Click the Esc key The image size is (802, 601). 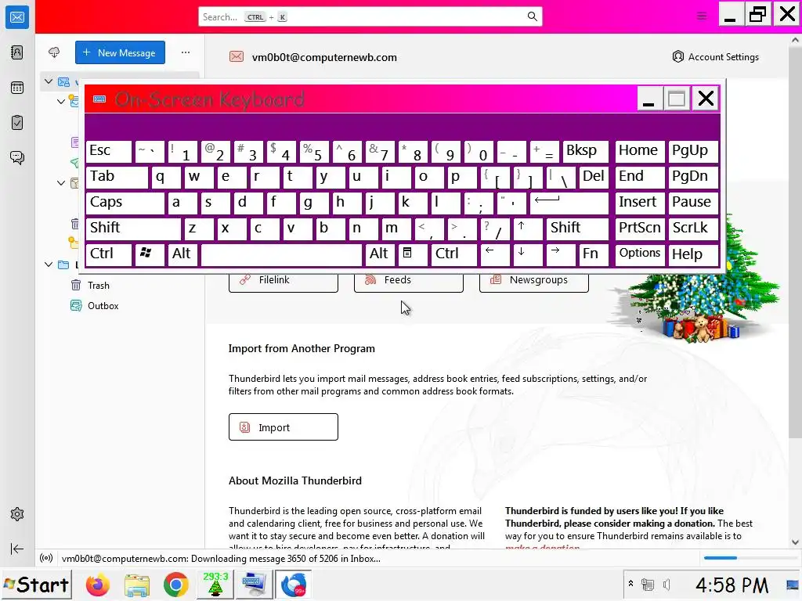tap(108, 151)
